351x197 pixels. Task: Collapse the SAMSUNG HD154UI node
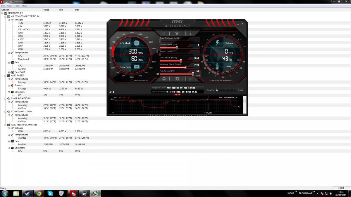point(5,98)
